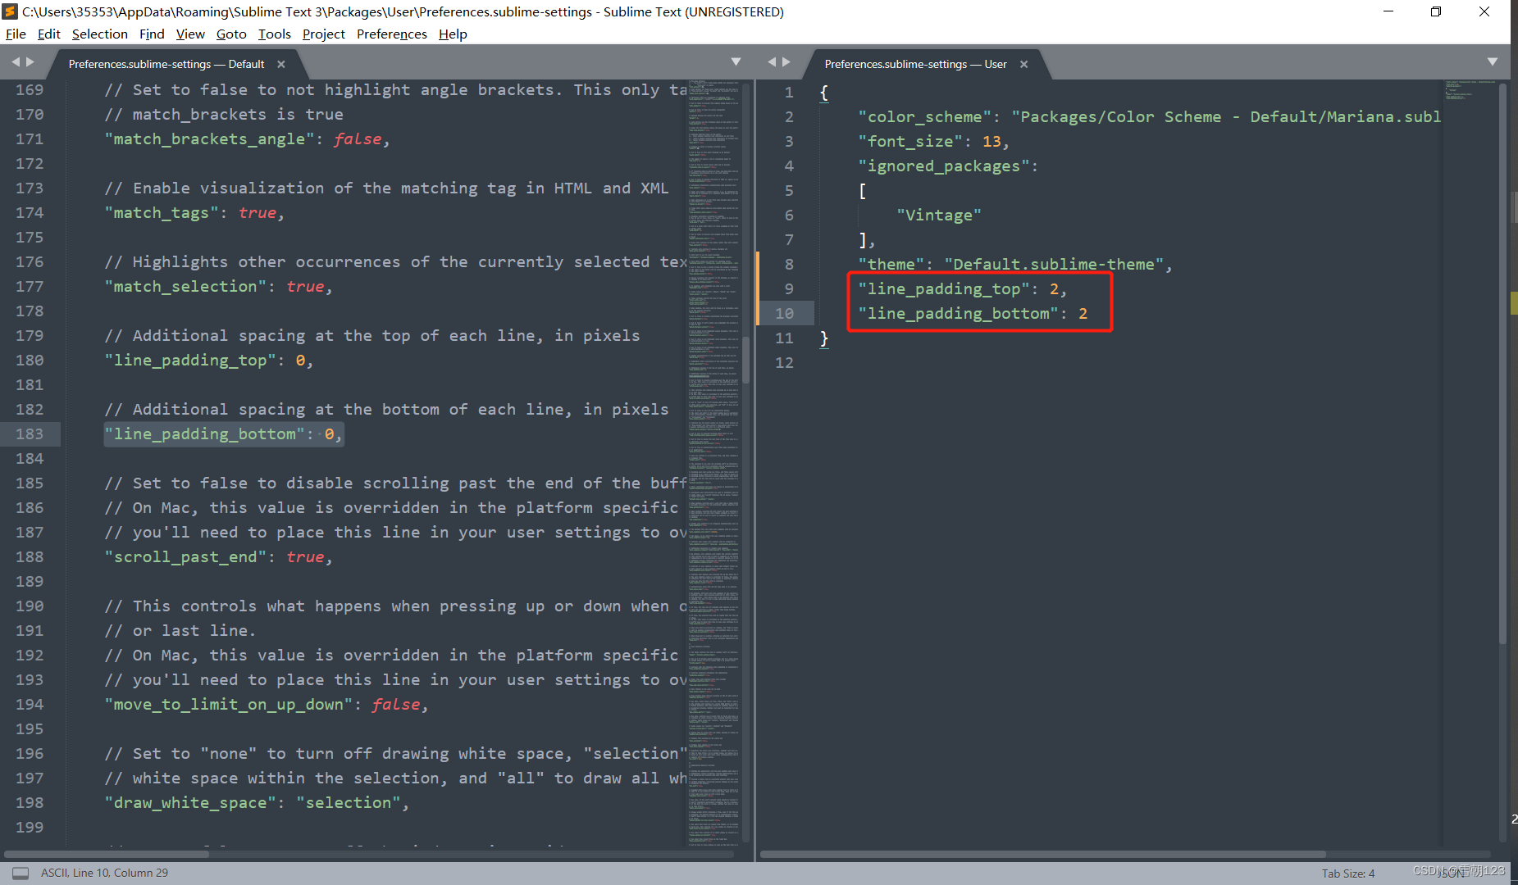Viewport: 1518px width, 885px height.
Task: Restore down the Sublime Text window
Action: coord(1436,11)
